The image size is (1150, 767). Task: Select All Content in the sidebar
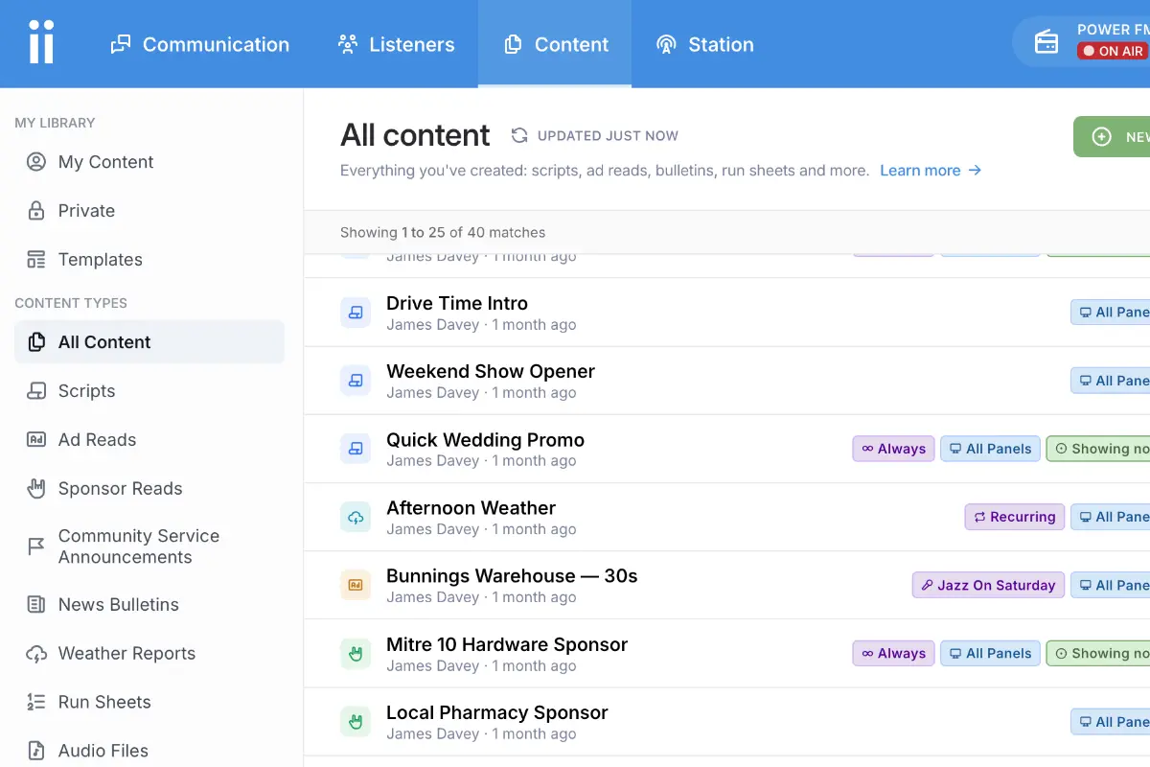click(149, 342)
